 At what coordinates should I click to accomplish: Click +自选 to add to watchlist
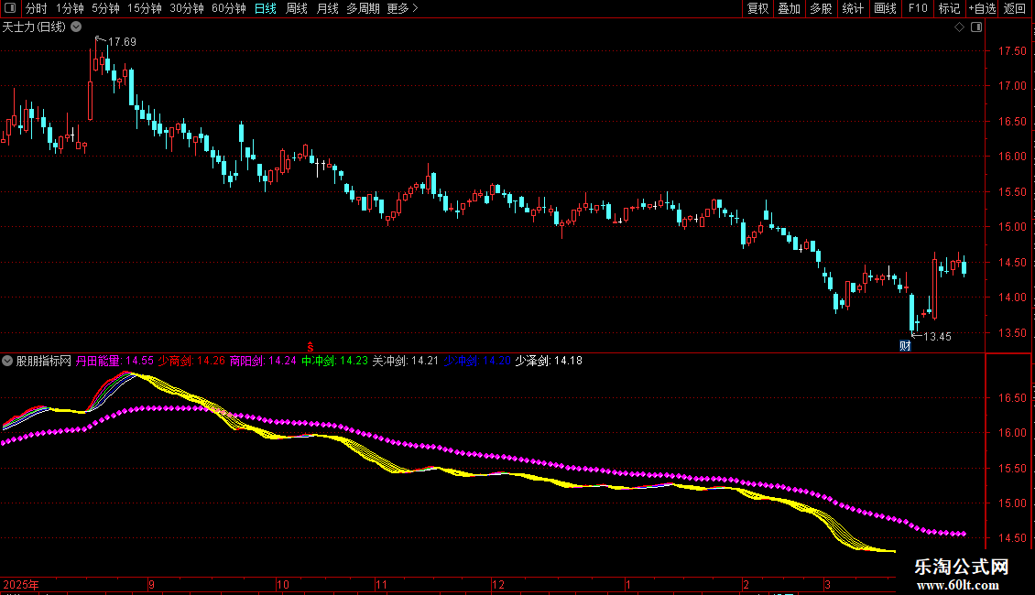coord(981,8)
